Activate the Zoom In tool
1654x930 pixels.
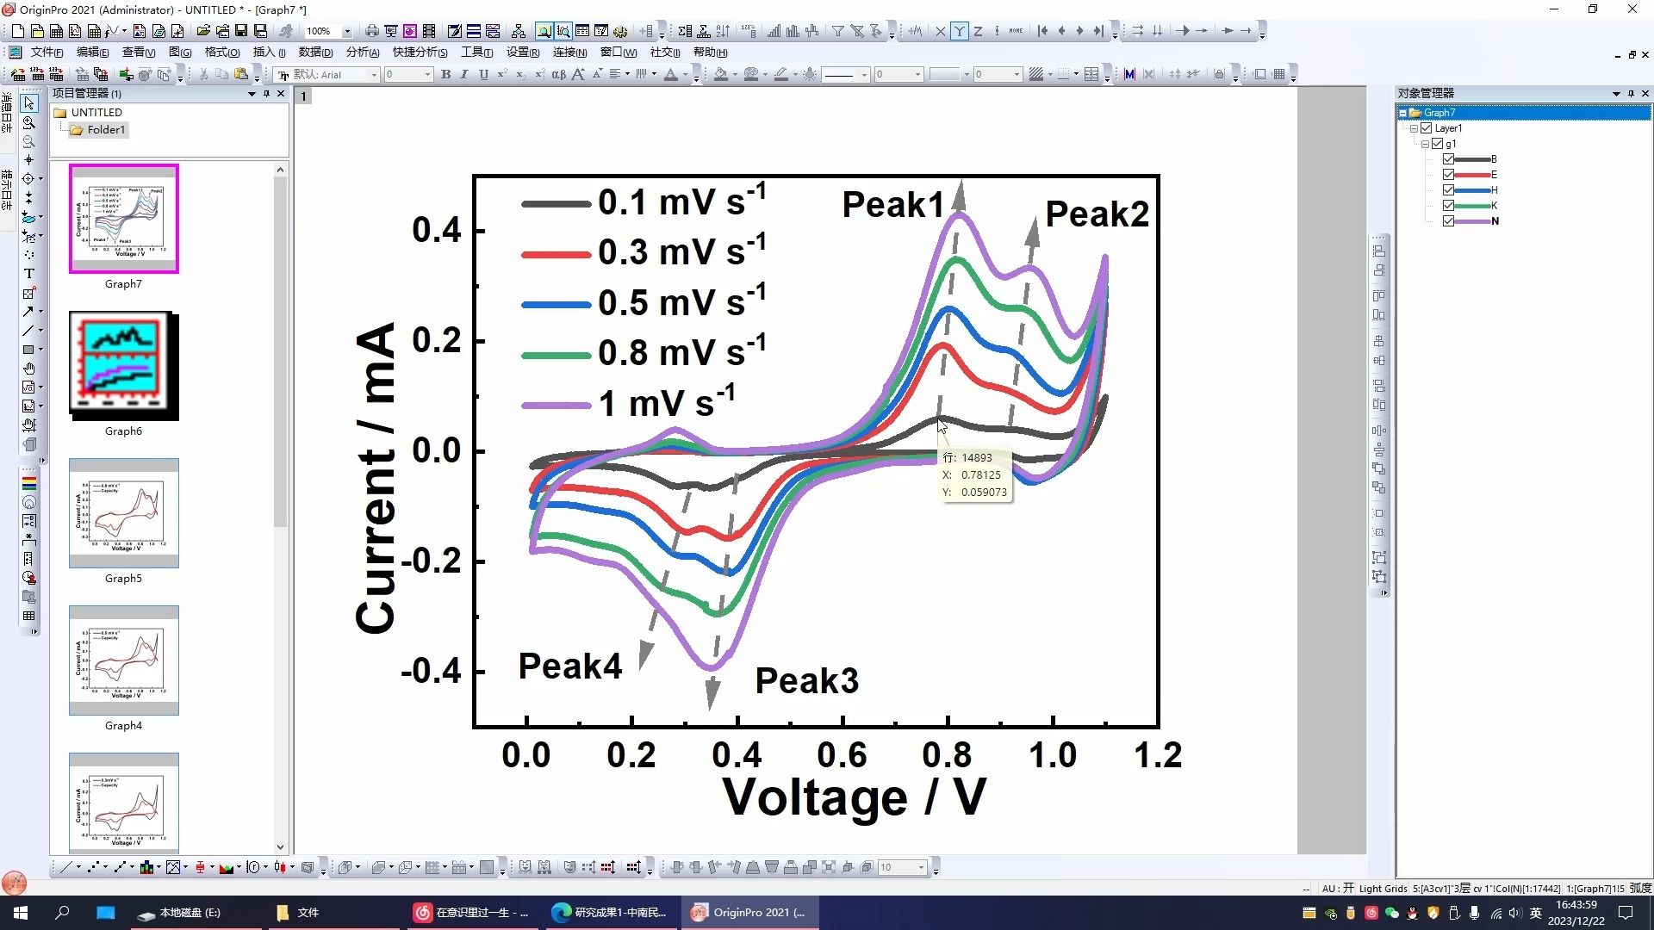[28, 122]
